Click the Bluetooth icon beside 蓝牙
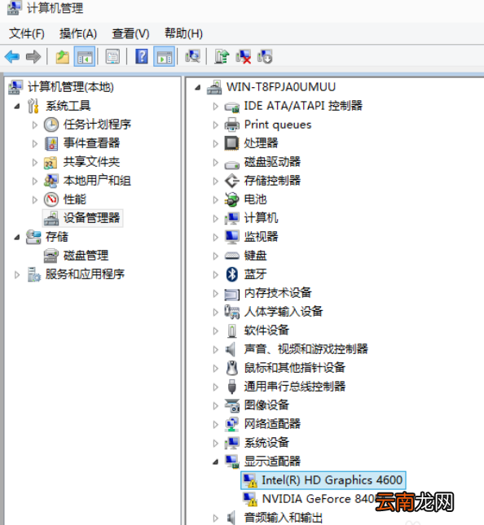484x525 pixels. pos(232,274)
